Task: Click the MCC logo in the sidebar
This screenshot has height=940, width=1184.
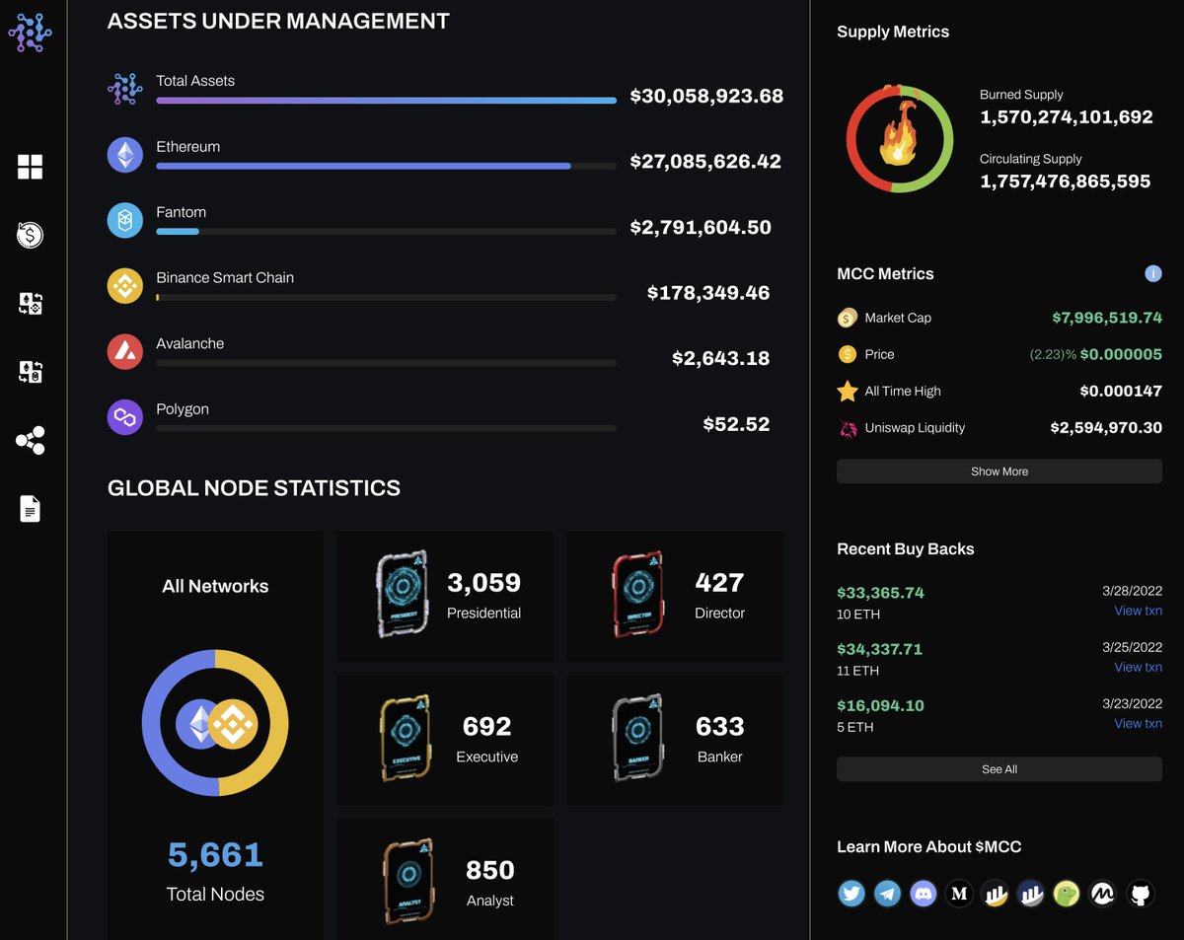Action: pos(31,32)
